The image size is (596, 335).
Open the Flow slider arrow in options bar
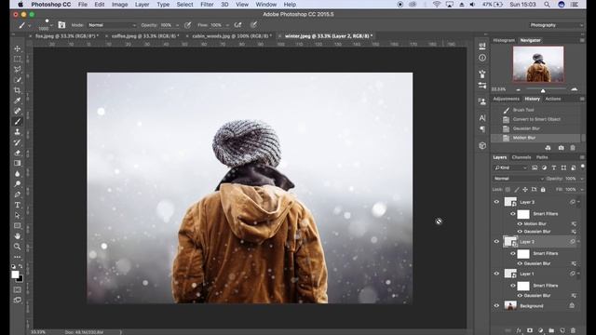227,25
